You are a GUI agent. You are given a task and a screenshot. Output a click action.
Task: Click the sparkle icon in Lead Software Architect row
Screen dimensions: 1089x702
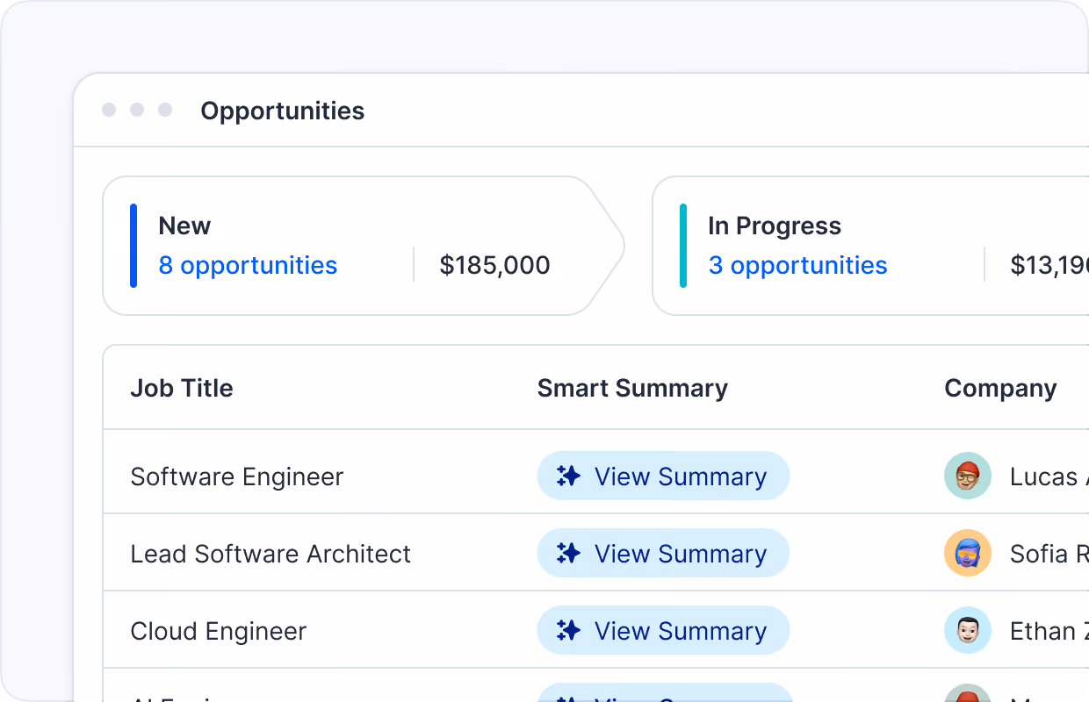[x=569, y=554]
